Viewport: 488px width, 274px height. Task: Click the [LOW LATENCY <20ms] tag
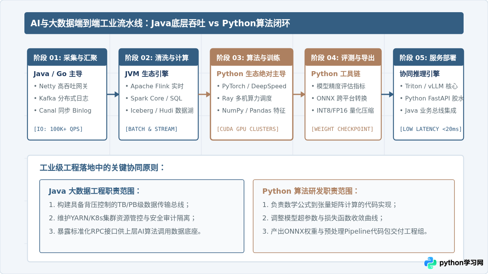coord(431,129)
